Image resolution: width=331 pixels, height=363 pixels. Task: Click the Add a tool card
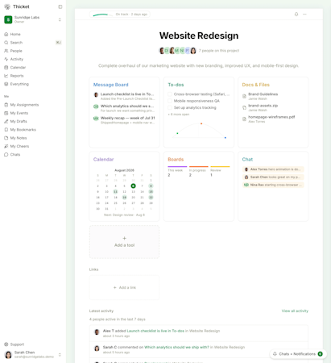click(x=124, y=242)
